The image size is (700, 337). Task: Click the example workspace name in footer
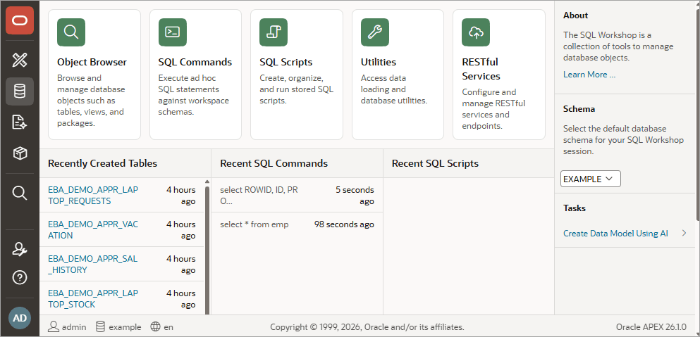[125, 326]
